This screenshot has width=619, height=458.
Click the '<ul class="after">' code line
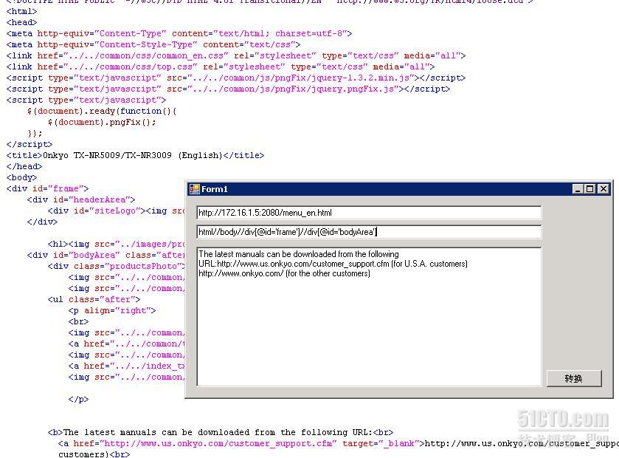pos(94,299)
